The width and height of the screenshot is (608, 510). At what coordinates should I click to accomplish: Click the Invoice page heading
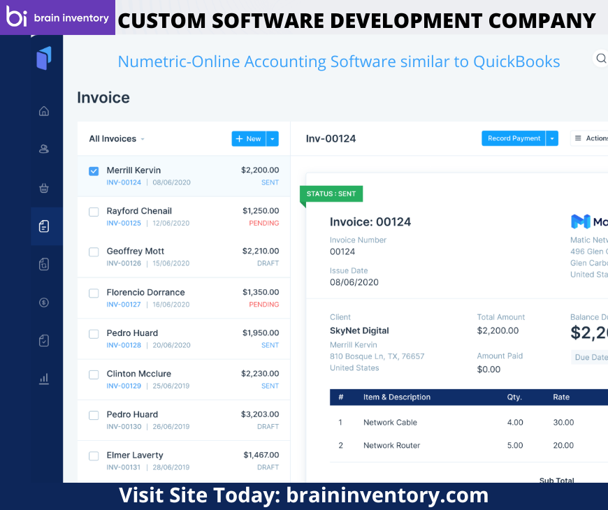[x=103, y=98]
